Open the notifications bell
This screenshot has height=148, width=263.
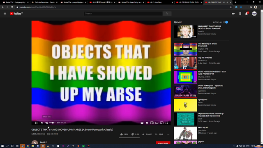tap(247, 14)
